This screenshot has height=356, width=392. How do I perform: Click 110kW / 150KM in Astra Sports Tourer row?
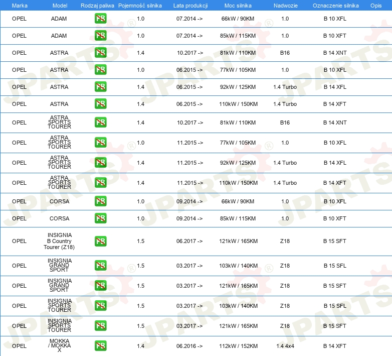click(238, 183)
